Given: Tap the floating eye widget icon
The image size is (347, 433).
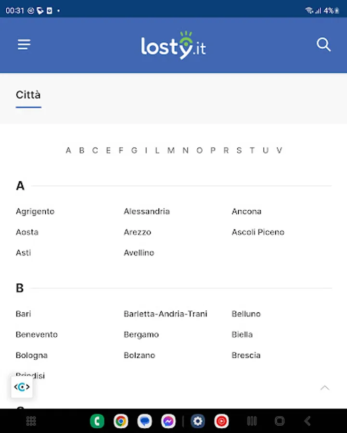Looking at the screenshot, I should point(22,387).
